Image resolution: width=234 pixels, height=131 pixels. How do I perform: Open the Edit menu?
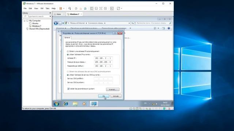30,8
